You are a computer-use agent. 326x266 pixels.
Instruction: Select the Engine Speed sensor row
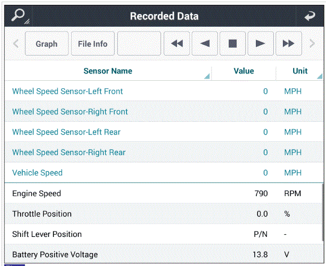pos(163,193)
